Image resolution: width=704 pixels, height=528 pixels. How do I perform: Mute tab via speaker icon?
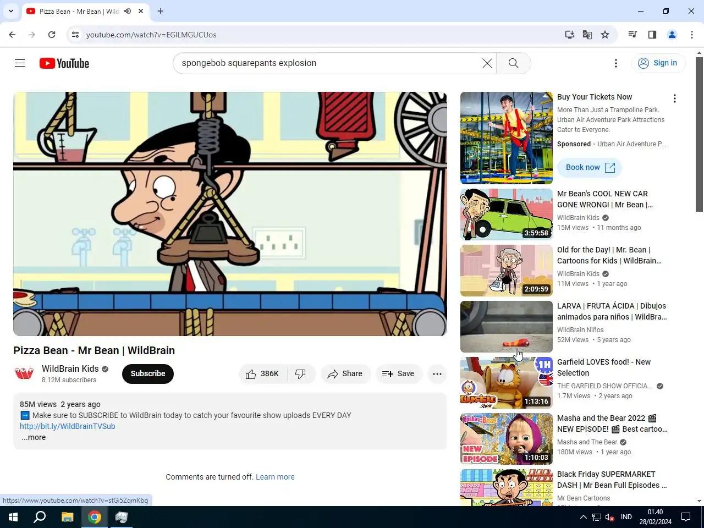(x=128, y=11)
